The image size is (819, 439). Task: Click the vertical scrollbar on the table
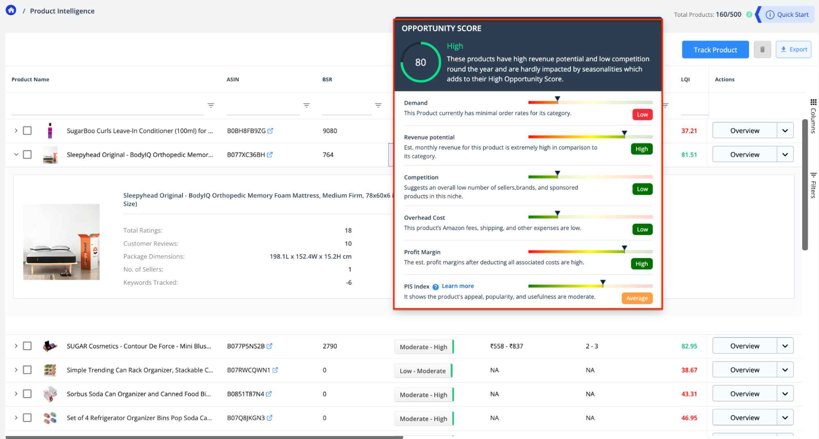tap(805, 184)
